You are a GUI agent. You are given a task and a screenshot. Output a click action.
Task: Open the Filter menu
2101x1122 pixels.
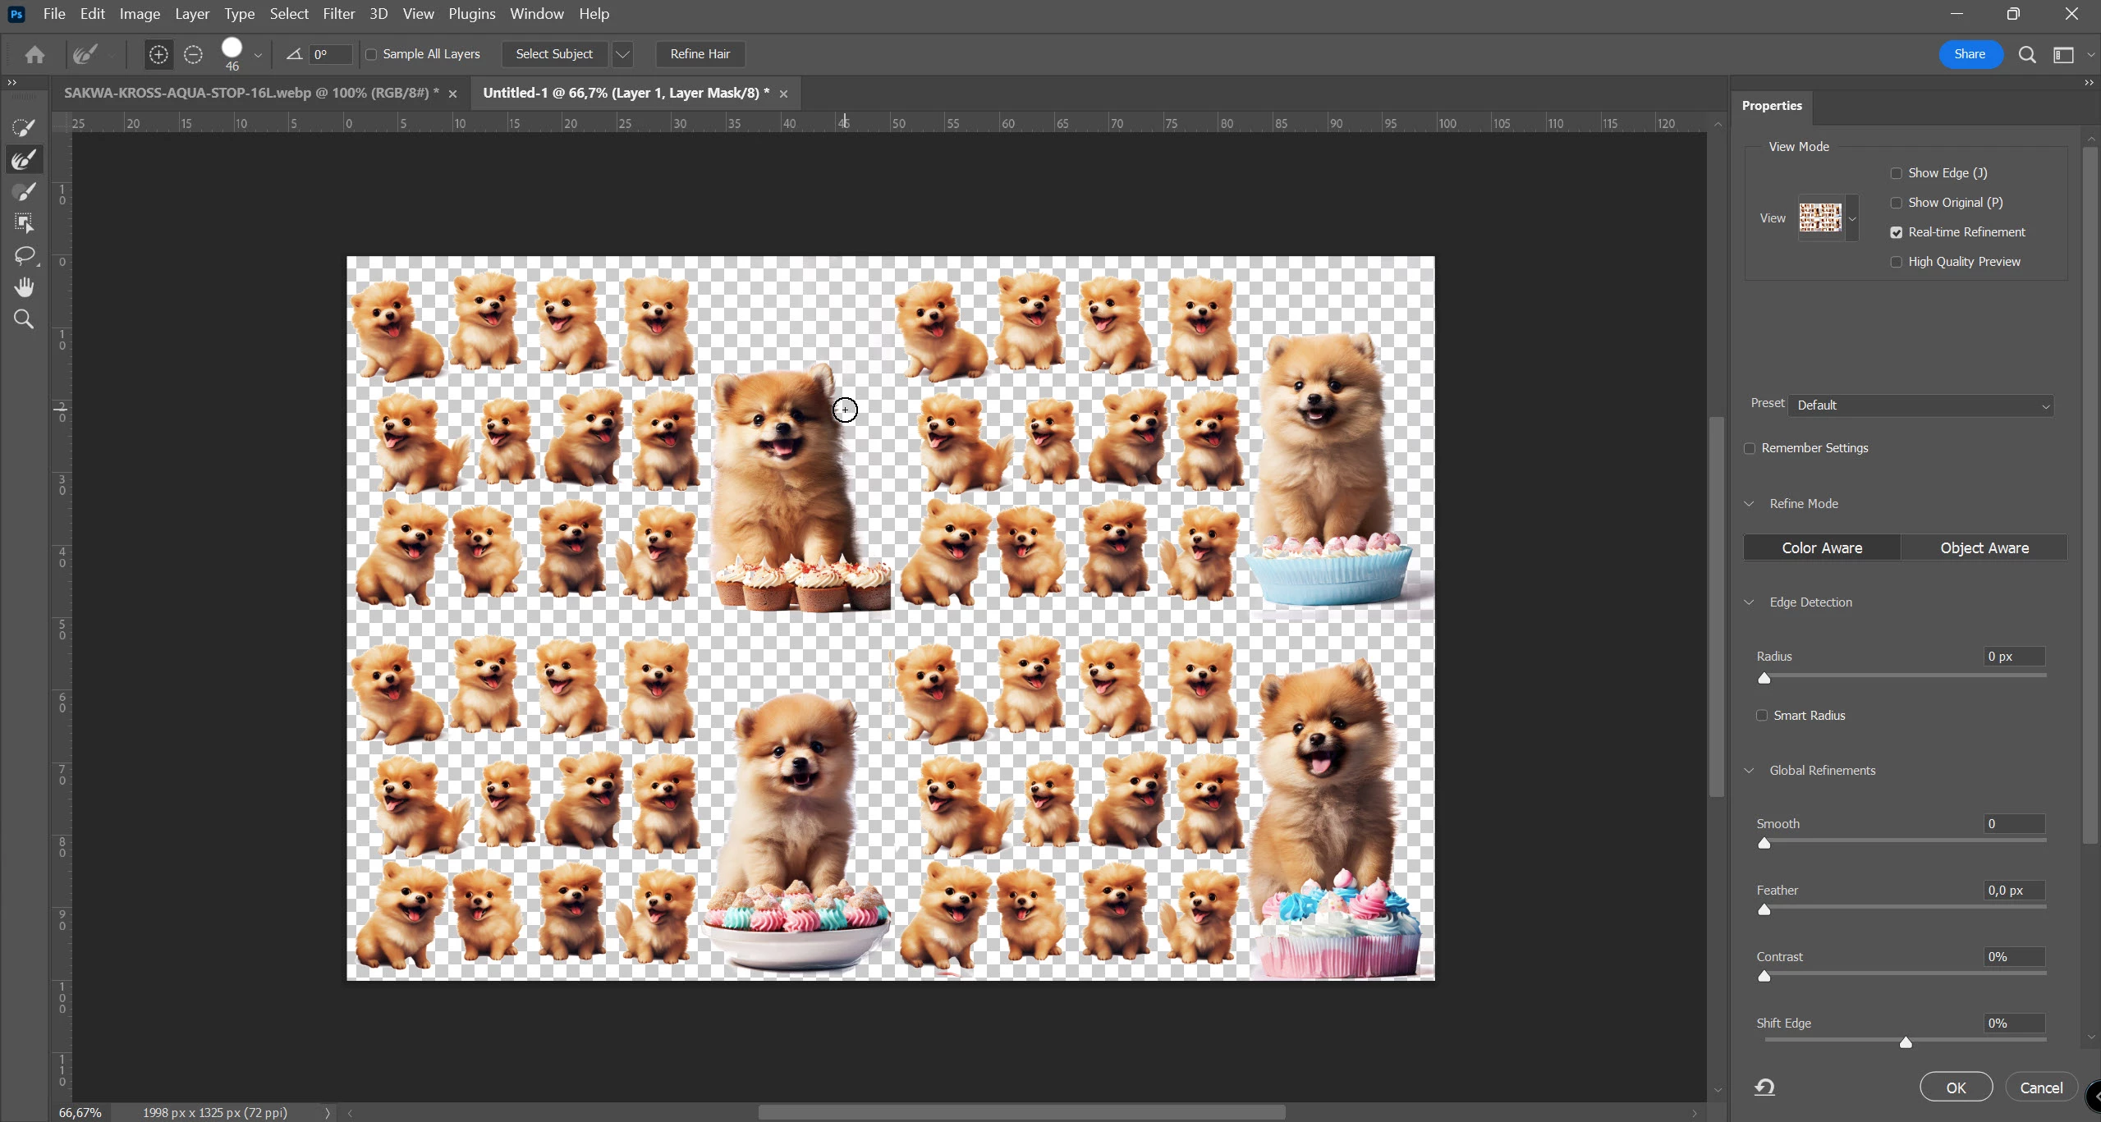pos(338,14)
